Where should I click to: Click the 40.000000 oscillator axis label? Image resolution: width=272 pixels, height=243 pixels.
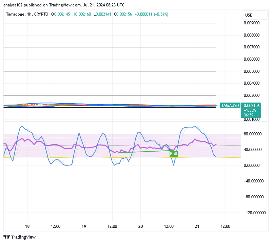coord(253,150)
